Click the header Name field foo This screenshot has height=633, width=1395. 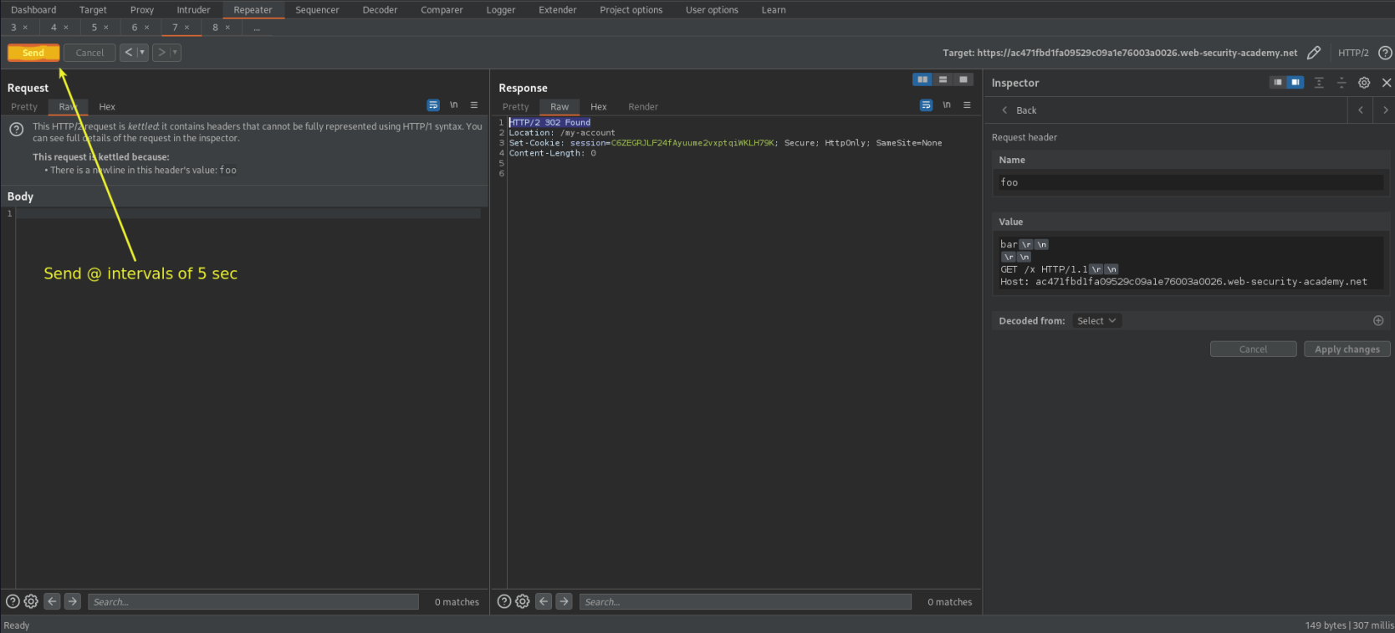click(1190, 182)
